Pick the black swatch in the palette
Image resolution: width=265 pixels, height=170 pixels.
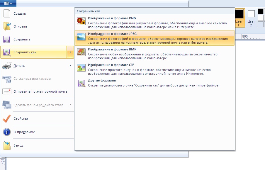pyautogui.click(x=260, y=11)
